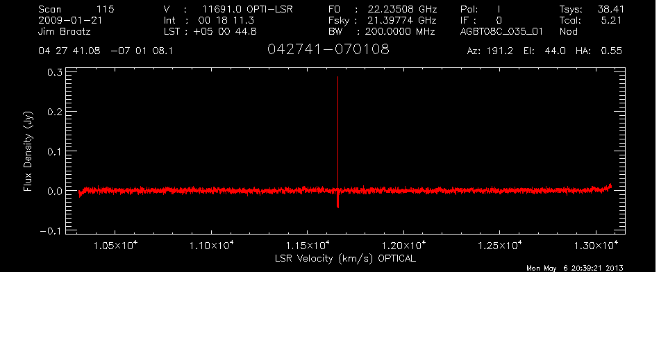
Task: Click the IF : 0 entry
Action: coord(481,20)
